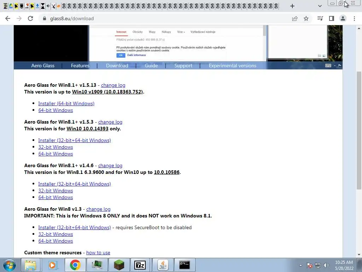Click 'Win10 v1909 (10.0.18363.752)' text
The image size is (362, 272).
coord(107,92)
